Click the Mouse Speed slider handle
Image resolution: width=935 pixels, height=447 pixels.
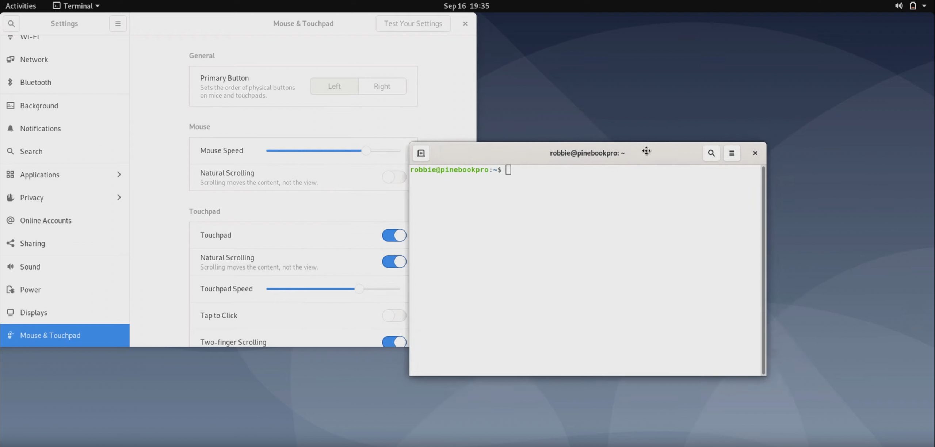point(366,150)
